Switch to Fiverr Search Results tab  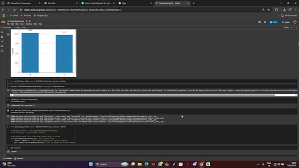coord(97,3)
